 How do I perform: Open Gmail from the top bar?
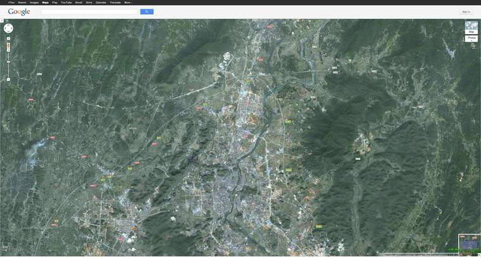78,3
